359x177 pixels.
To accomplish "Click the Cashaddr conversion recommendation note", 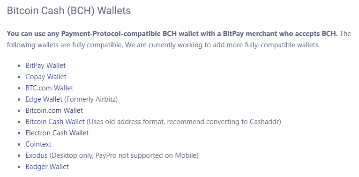I will (x=184, y=122).
